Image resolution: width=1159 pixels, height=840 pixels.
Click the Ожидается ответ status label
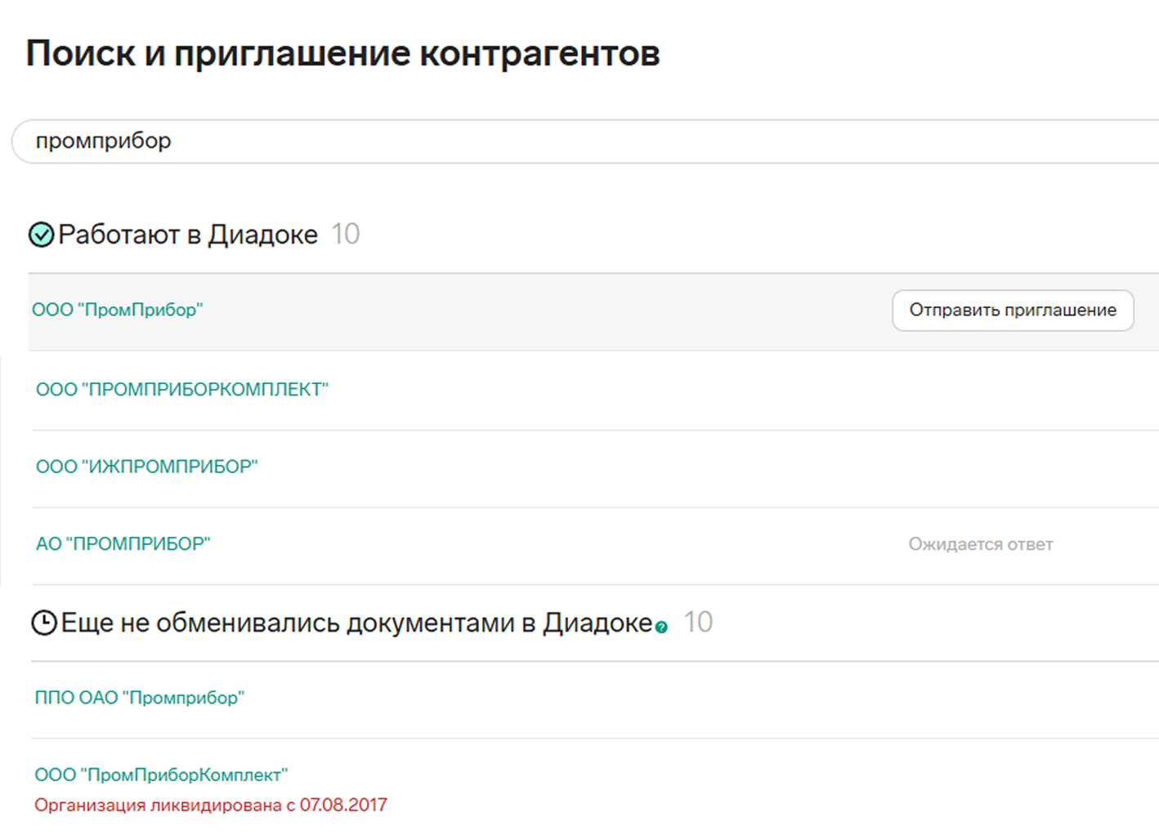point(980,544)
